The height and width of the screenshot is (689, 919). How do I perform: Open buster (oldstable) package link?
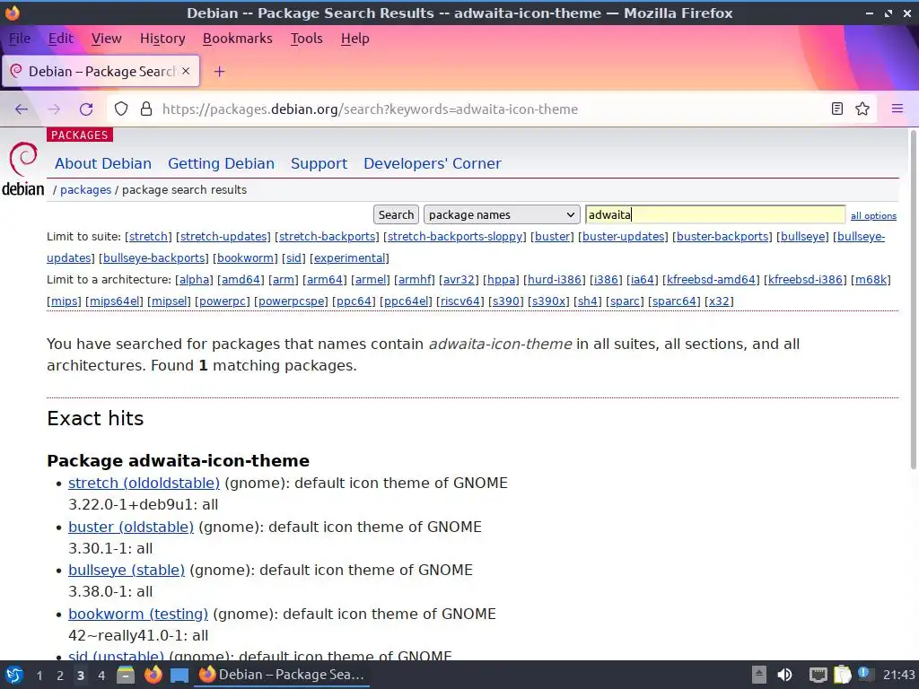131,528
